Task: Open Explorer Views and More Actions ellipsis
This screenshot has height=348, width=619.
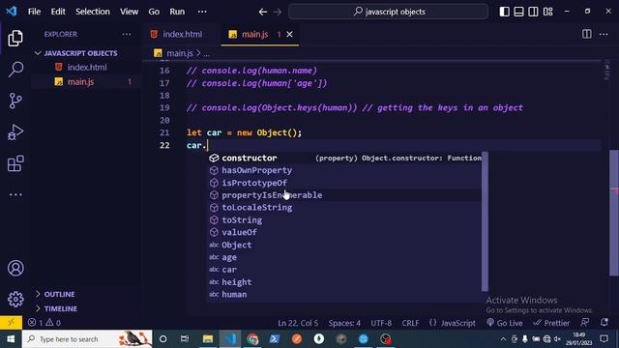Action: tap(127, 35)
